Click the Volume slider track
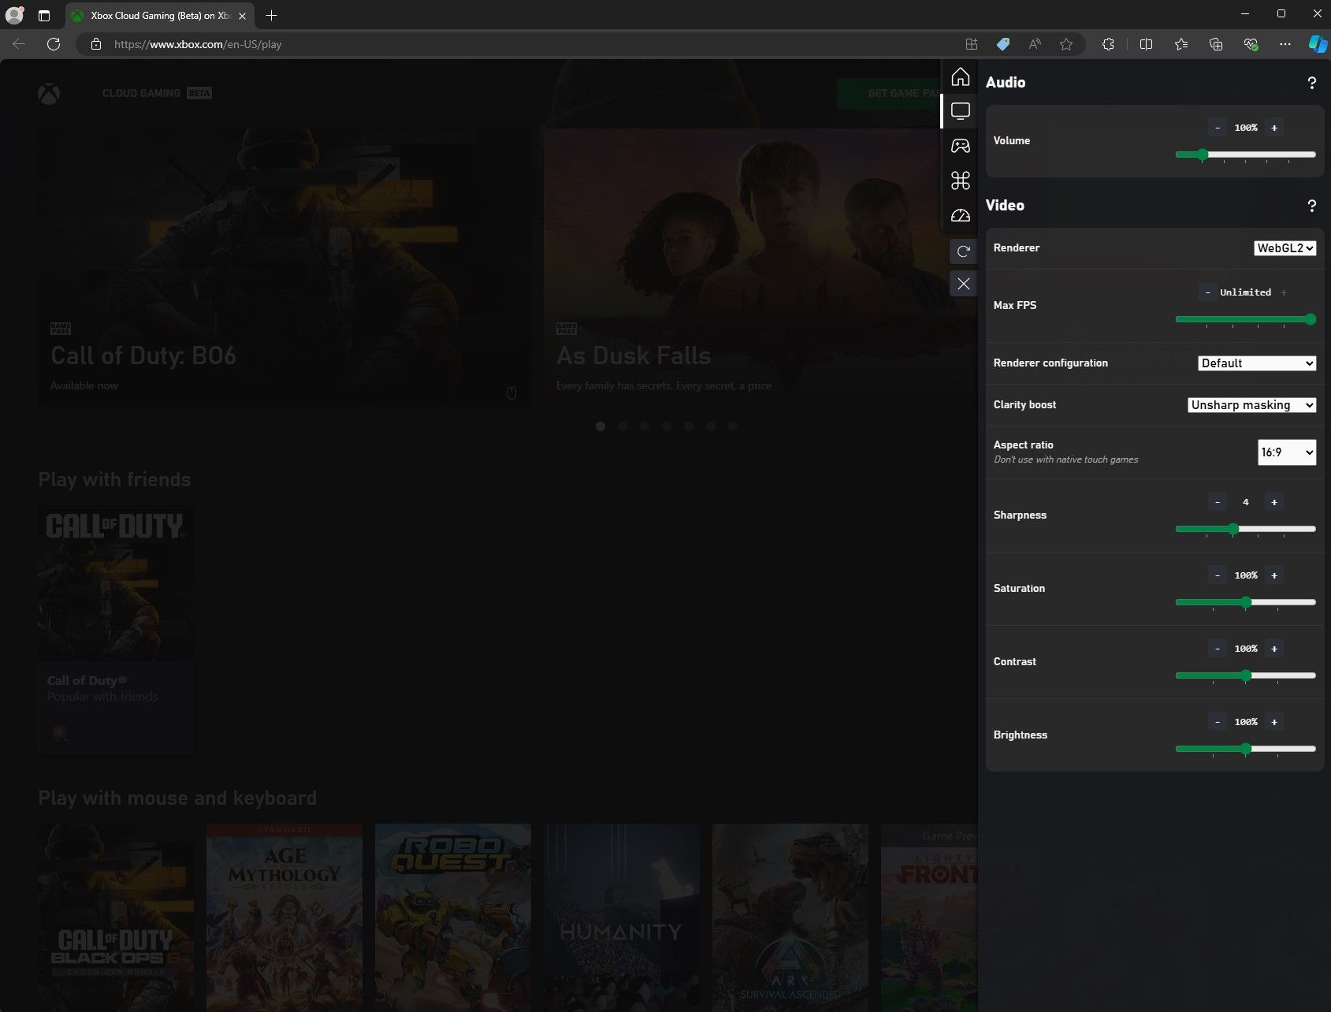 1246,154
